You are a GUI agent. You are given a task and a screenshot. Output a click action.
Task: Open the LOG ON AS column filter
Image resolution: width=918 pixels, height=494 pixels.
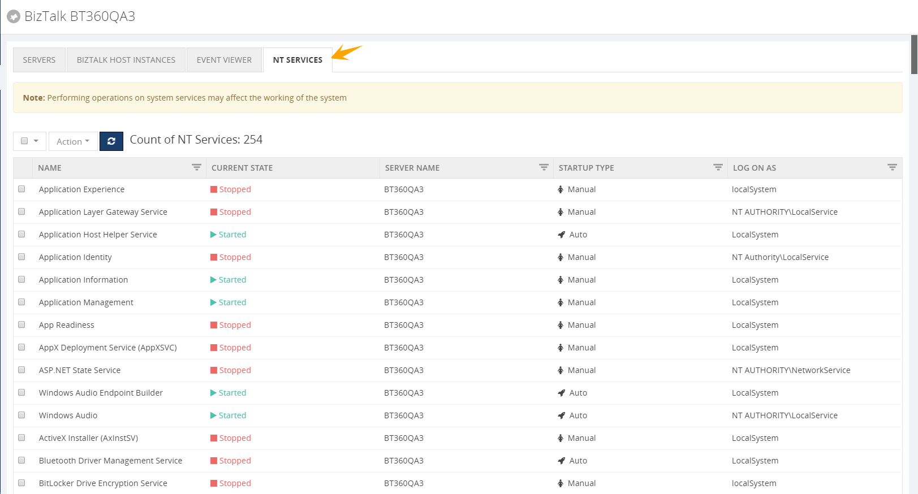coord(892,167)
